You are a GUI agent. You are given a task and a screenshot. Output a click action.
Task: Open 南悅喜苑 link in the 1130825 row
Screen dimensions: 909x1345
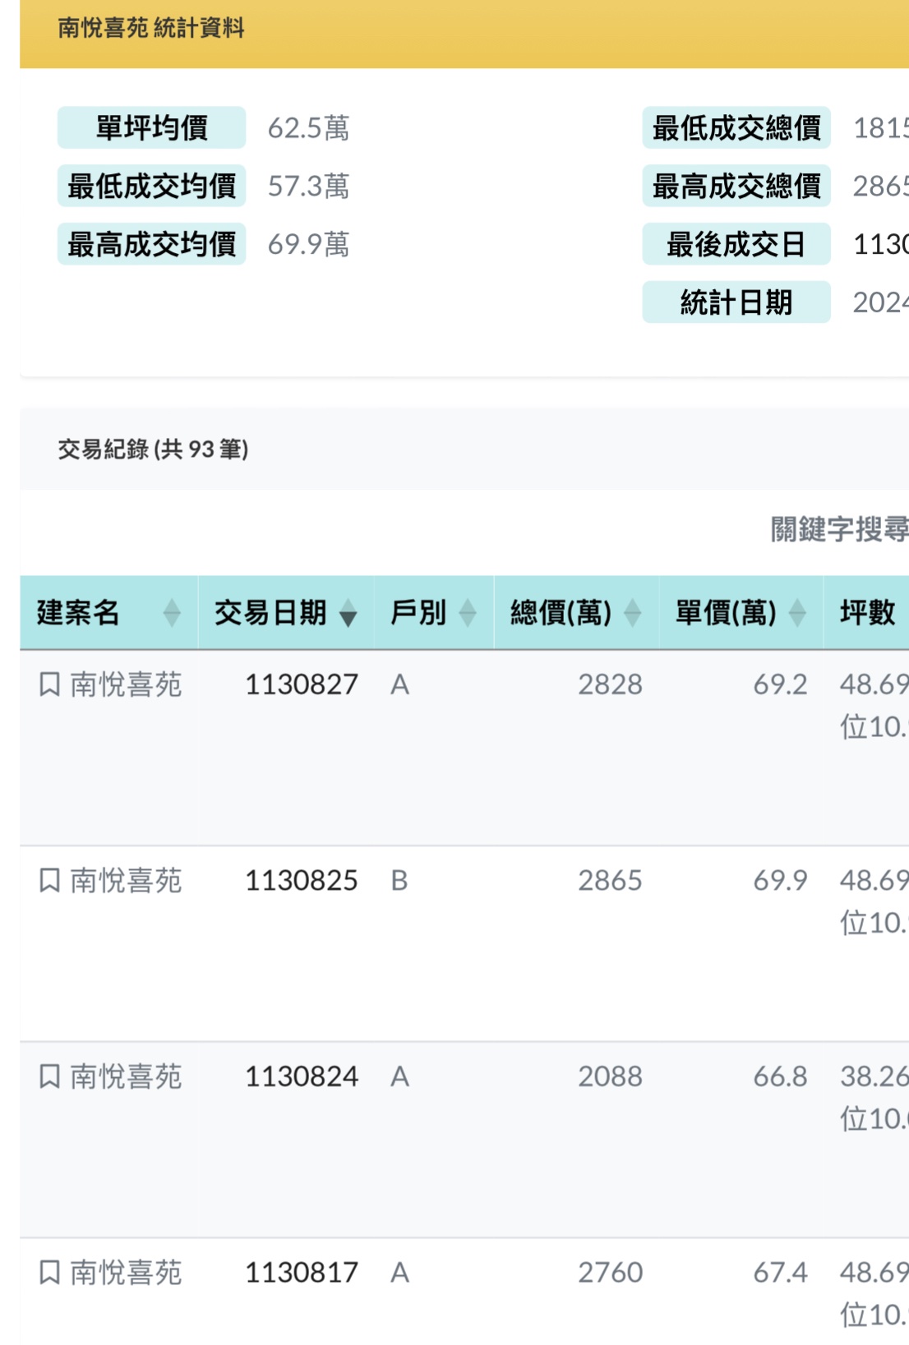[x=126, y=881]
